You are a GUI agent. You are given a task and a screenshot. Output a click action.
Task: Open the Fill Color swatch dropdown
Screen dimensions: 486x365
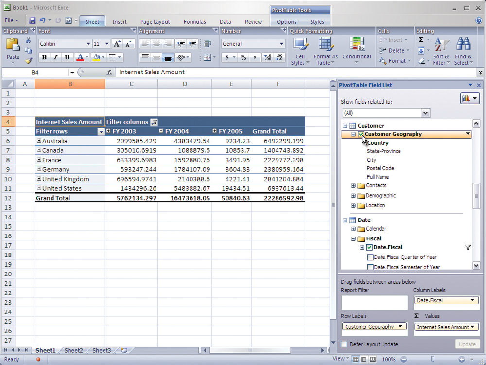tap(103, 57)
